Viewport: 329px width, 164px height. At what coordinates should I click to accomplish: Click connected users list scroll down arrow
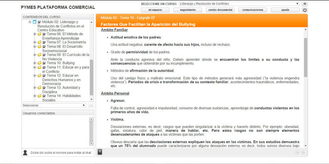tap(91, 143)
